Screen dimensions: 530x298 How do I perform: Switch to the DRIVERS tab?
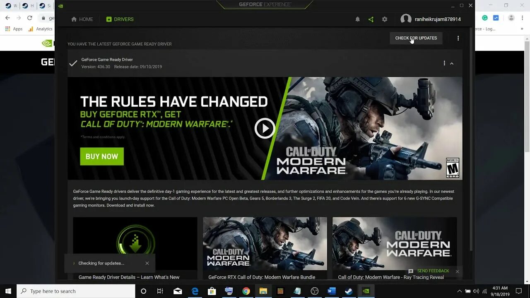coord(120,19)
